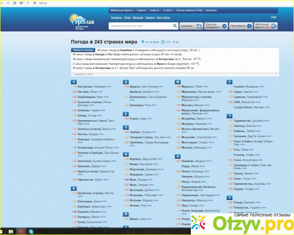Image resolution: width=294 pixels, height=235 pixels.
Task: Open США, Вашингтон weather
Action: click(x=247, y=102)
